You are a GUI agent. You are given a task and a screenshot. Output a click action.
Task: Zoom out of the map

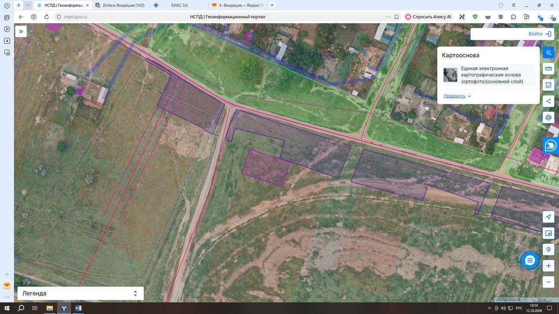click(x=548, y=282)
